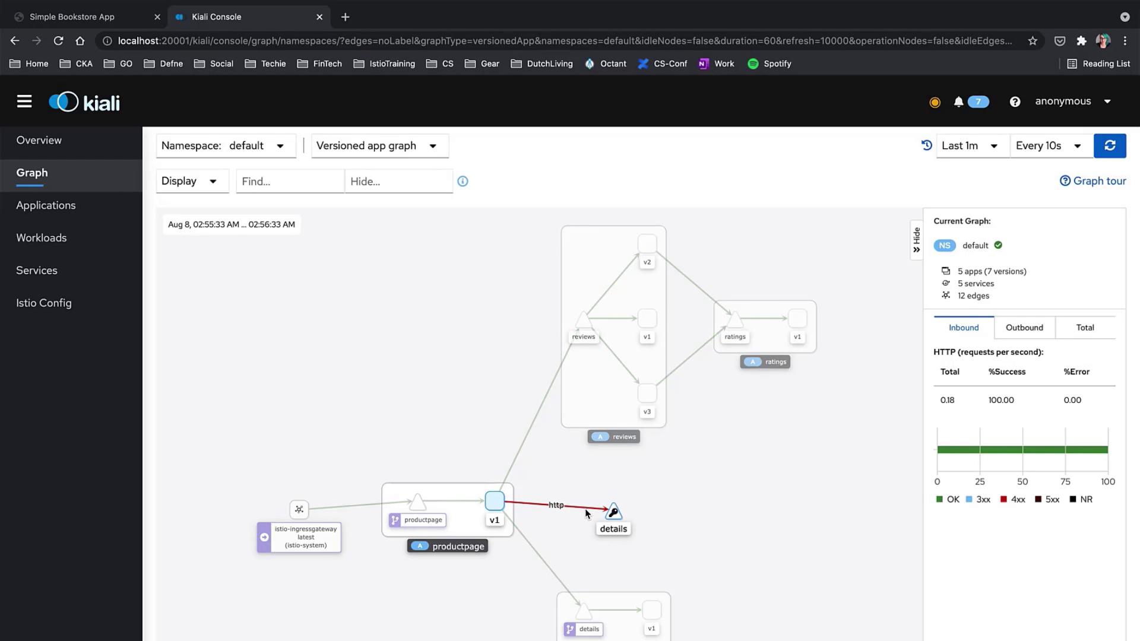Click the reviews service triangle node
Viewport: 1140px width, 641px height.
(x=583, y=320)
